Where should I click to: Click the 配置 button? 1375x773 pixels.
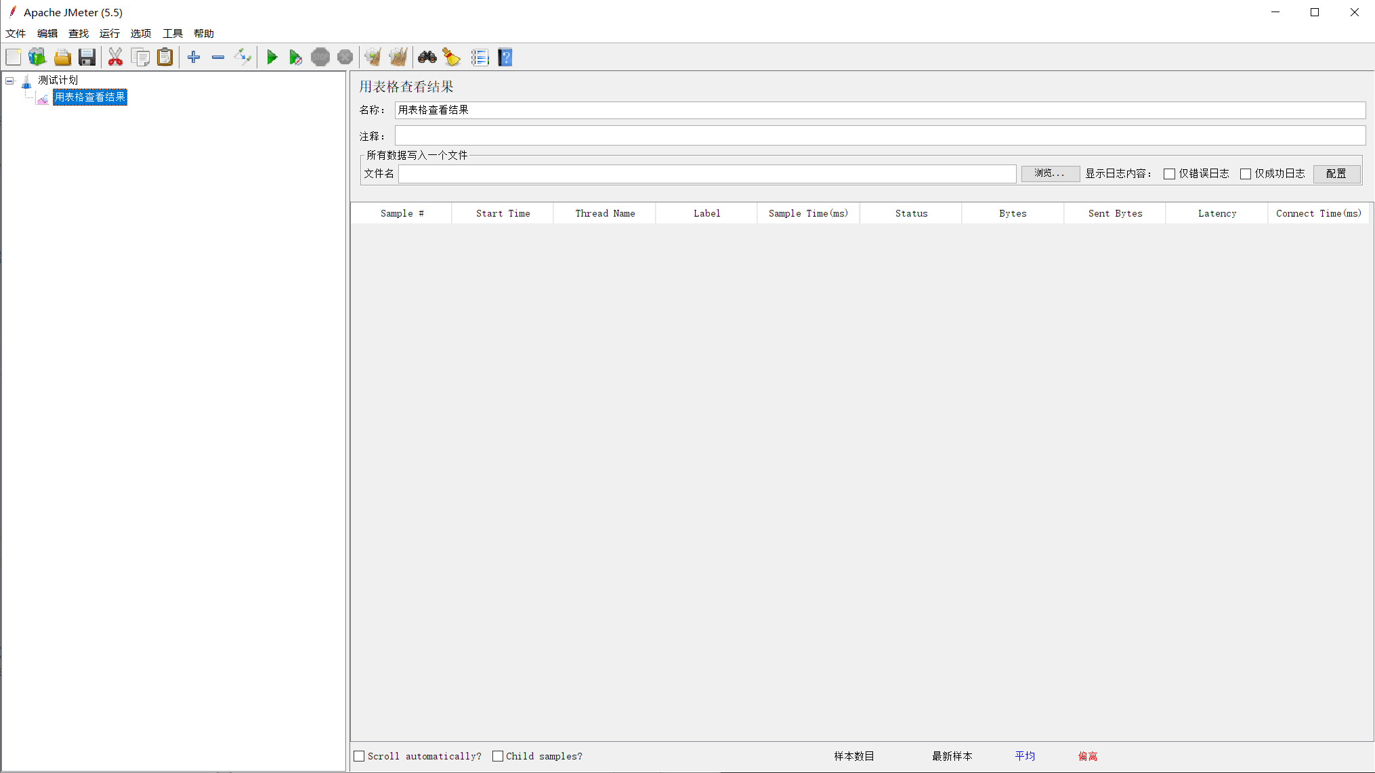pyautogui.click(x=1336, y=174)
